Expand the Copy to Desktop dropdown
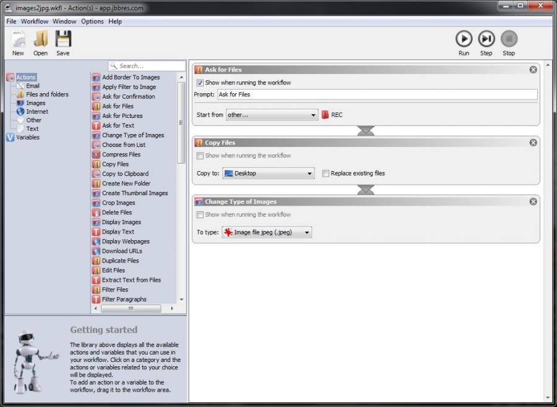557x407 pixels. 268,174
